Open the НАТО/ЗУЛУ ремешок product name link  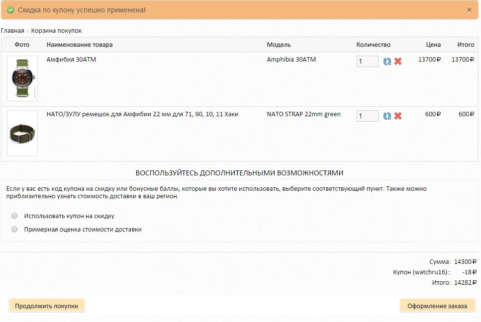(142, 114)
